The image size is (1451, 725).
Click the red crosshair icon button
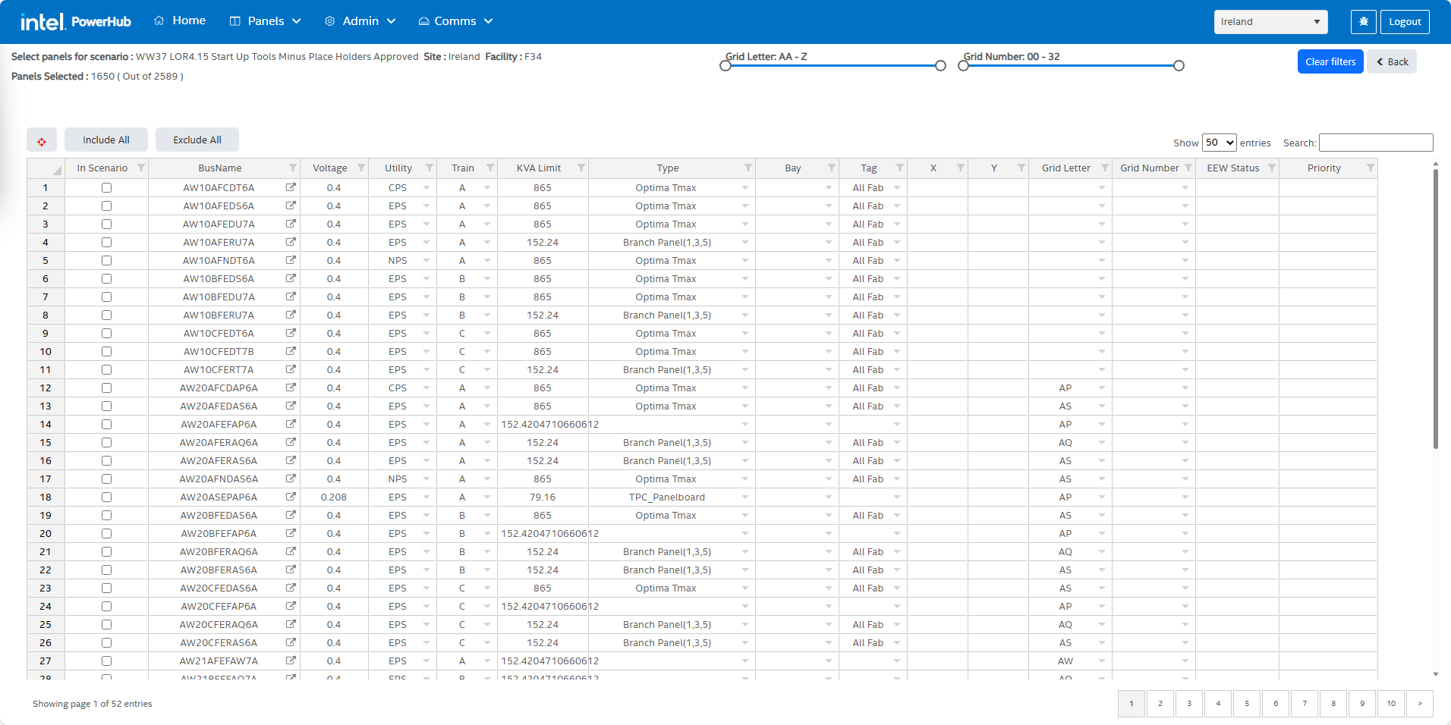[x=42, y=141]
